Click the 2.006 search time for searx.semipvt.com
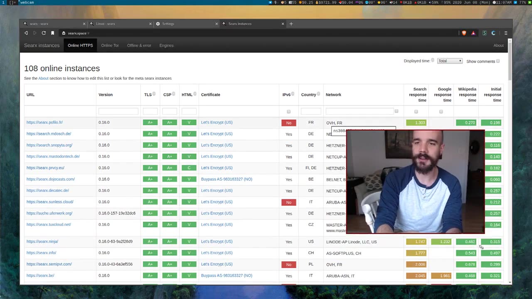The height and width of the screenshot is (299, 532). coord(416,265)
